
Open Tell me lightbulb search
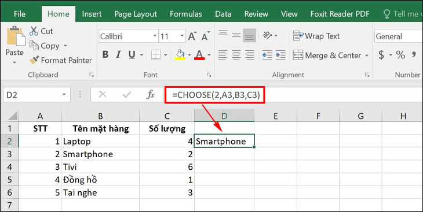point(387,14)
